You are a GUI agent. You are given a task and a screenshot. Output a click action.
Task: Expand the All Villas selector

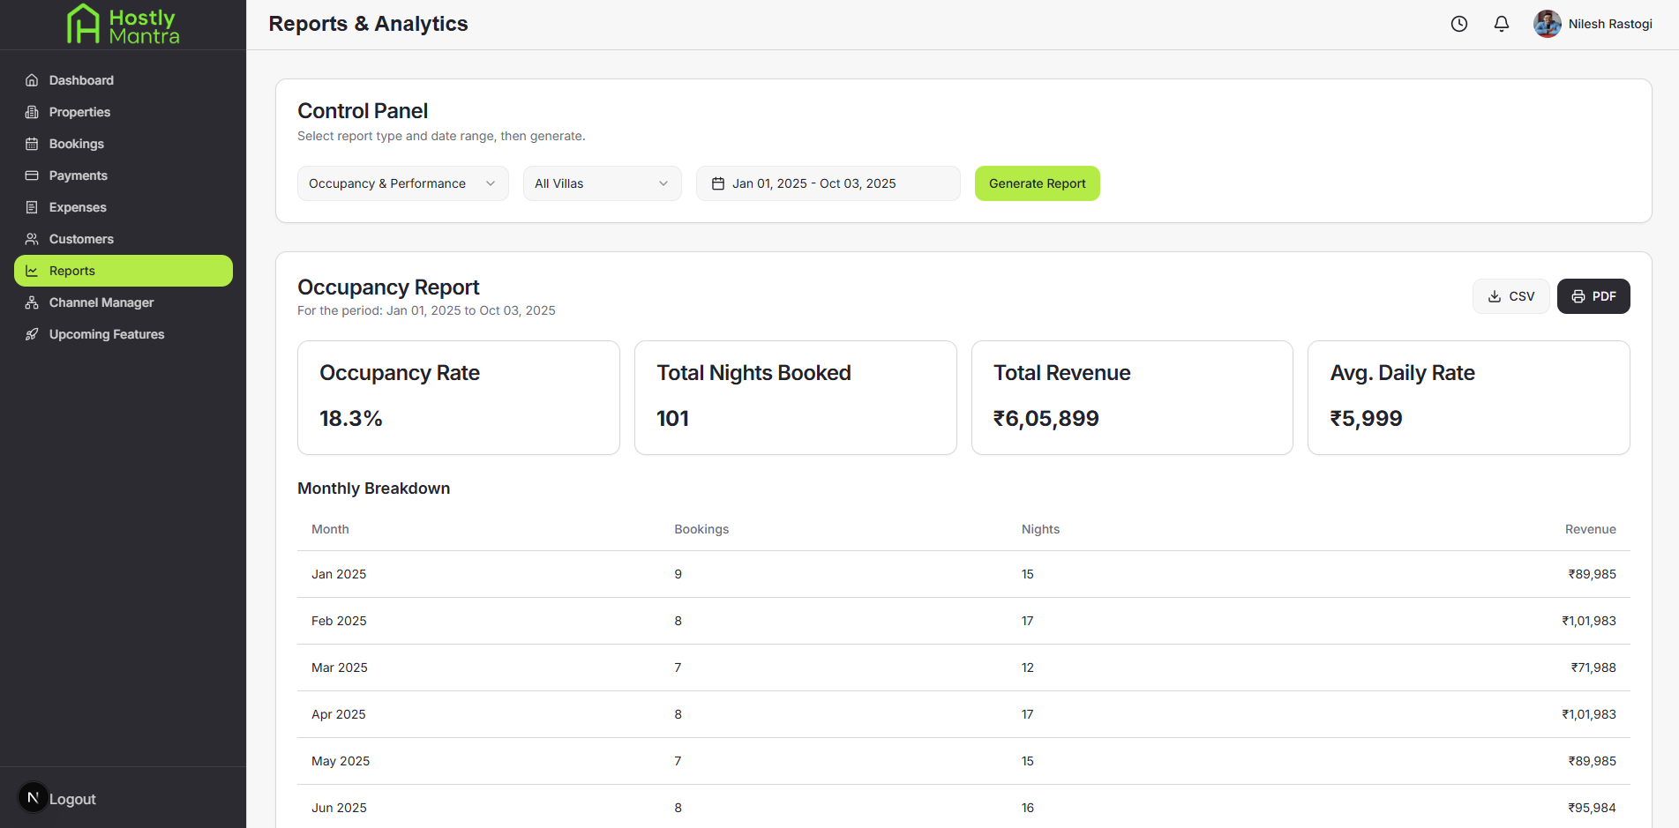[x=602, y=183]
